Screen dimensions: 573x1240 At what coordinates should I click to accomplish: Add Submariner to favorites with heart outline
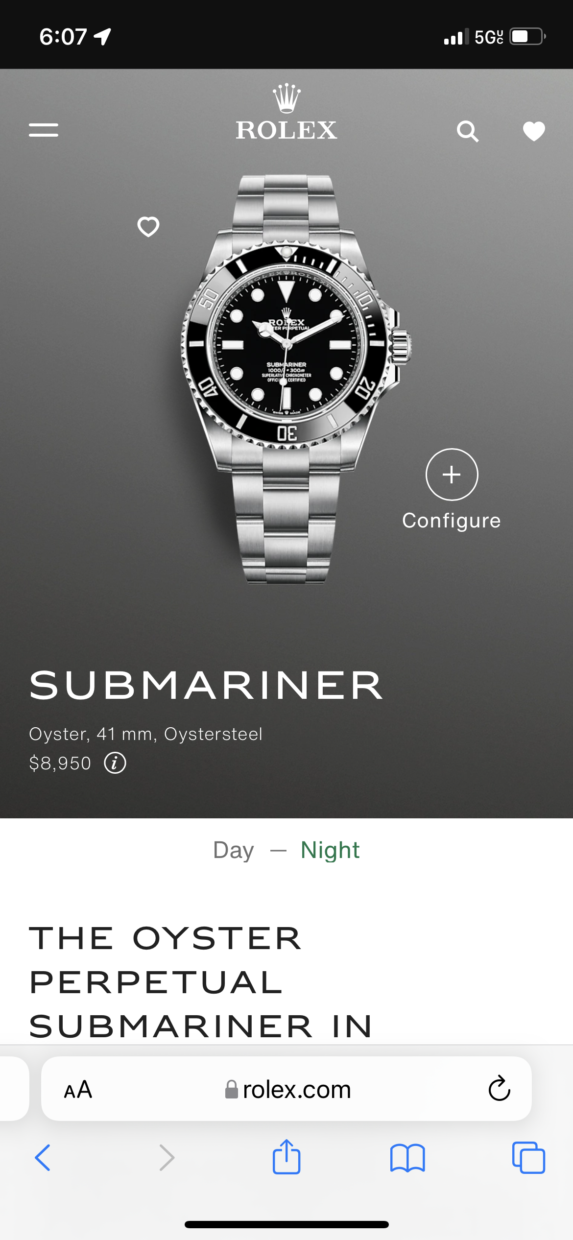click(x=148, y=227)
